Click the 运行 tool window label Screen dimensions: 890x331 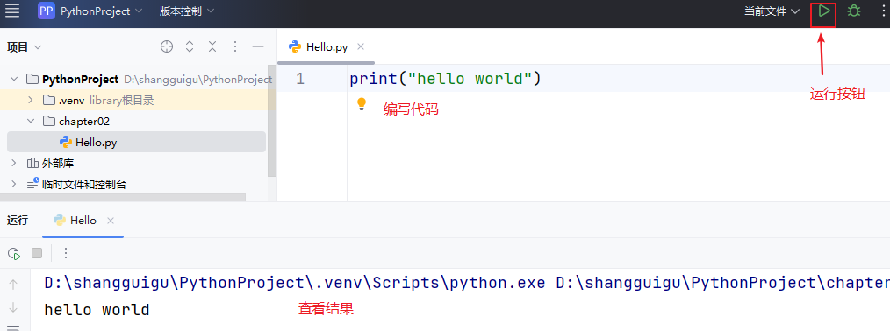point(18,221)
